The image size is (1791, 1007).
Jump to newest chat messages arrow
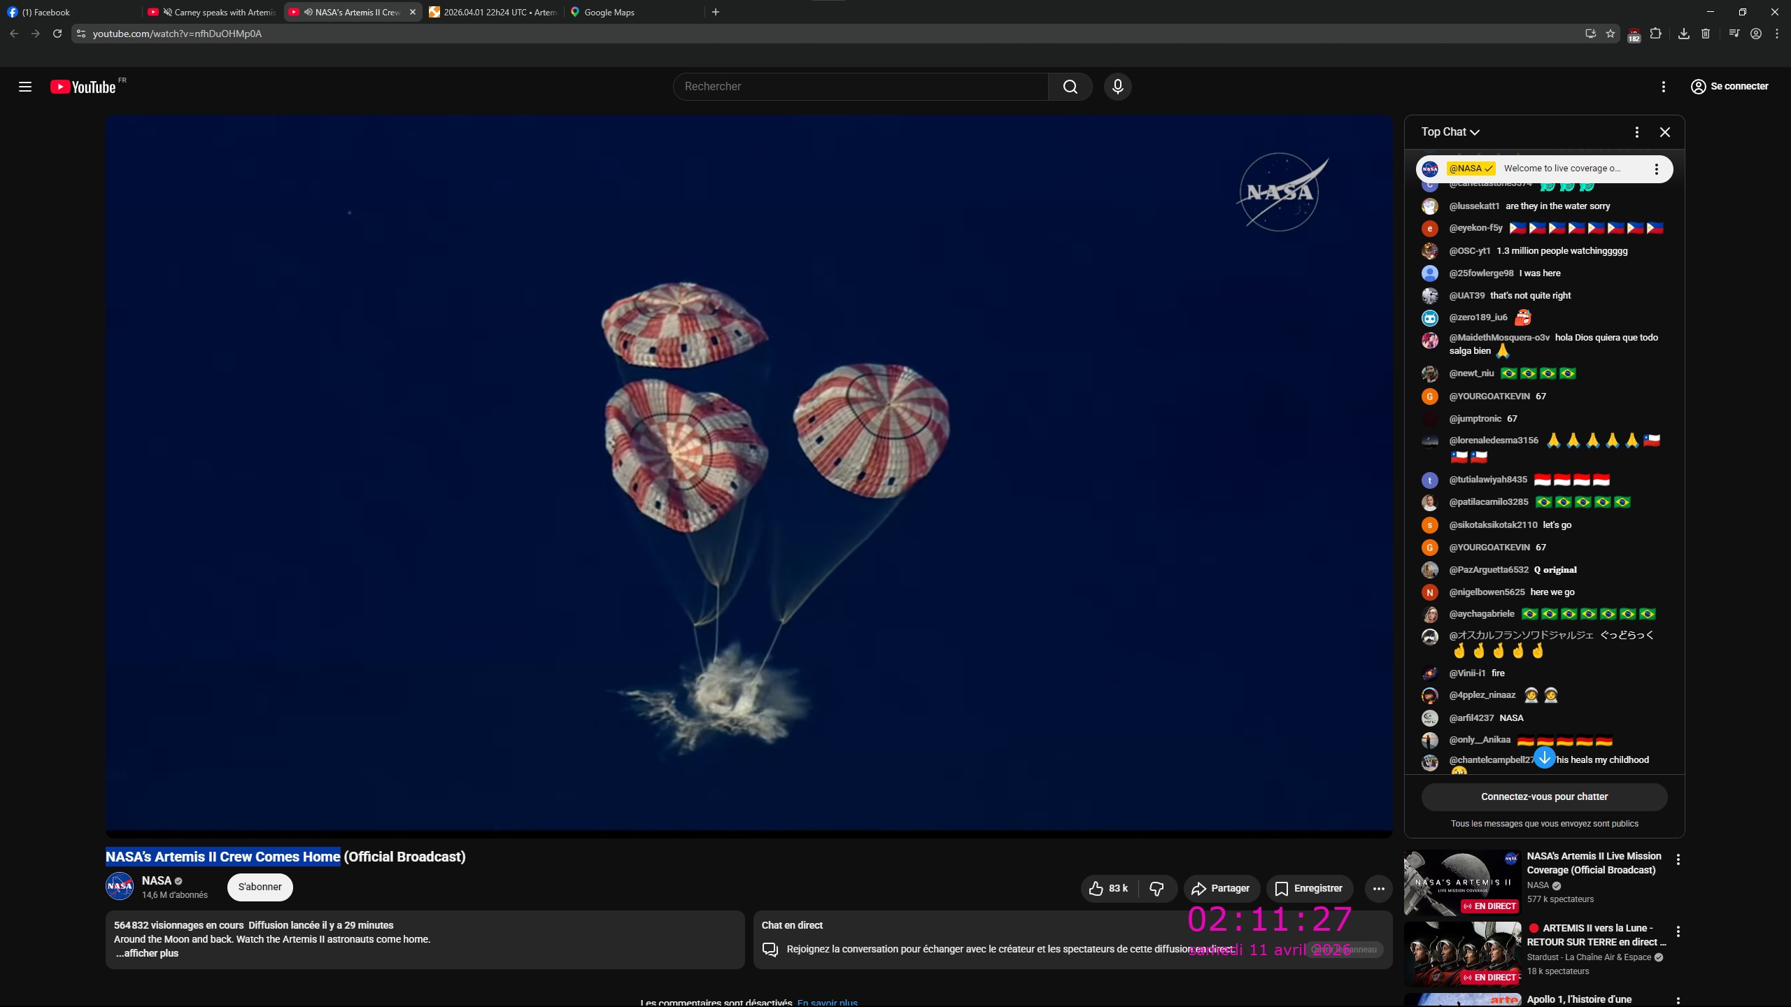pyautogui.click(x=1545, y=757)
